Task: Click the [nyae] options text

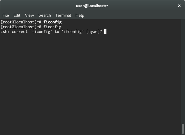Action: click(93, 32)
